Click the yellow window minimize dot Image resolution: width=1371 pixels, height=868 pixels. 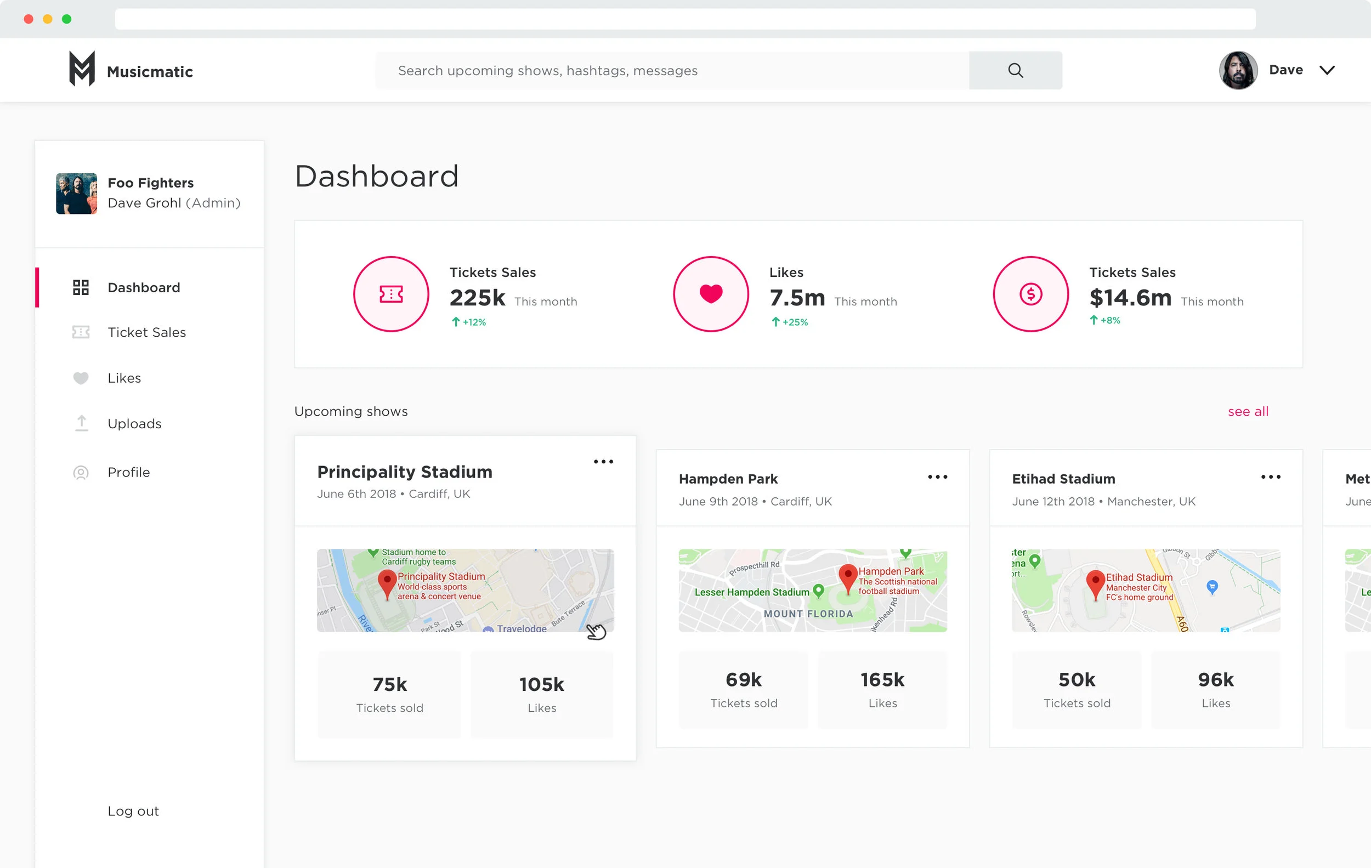coord(48,19)
